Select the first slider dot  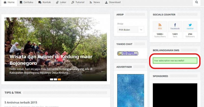52,79
